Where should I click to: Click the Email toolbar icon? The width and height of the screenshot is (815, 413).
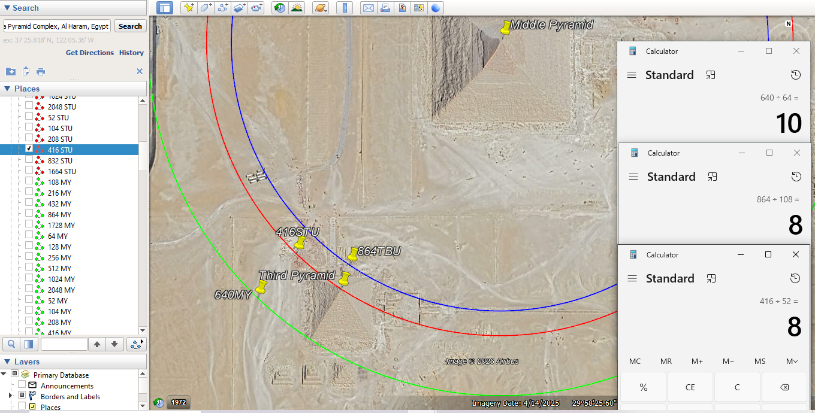(368, 8)
